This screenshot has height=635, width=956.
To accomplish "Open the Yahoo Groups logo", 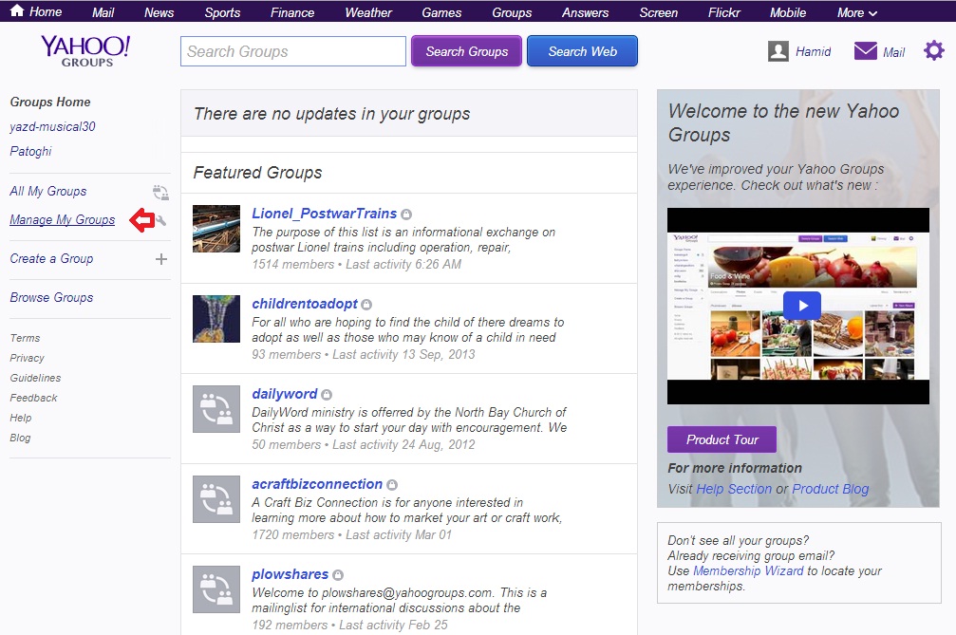I will point(85,50).
